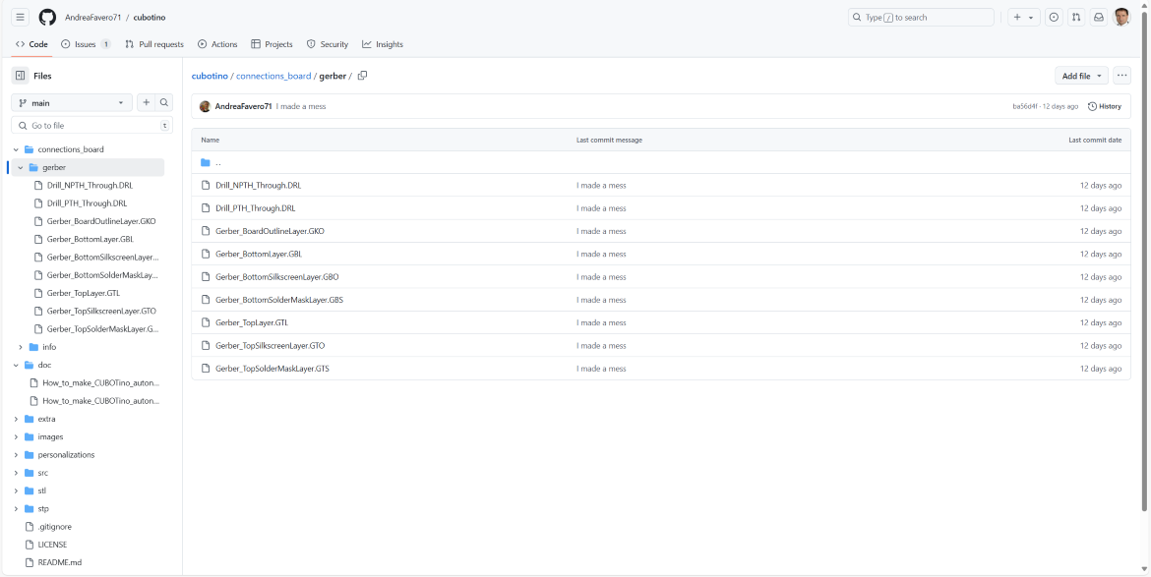The image size is (1151, 577).
Task: Expand the extra folder in tree
Action: 16,420
